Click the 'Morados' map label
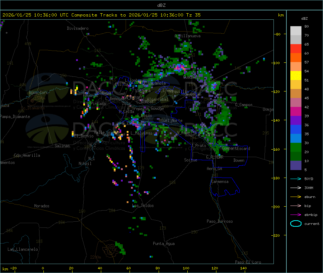 pyautogui.click(x=42, y=206)
